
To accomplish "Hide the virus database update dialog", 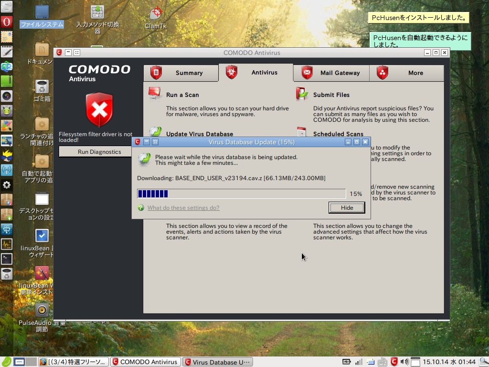I will click(x=347, y=208).
